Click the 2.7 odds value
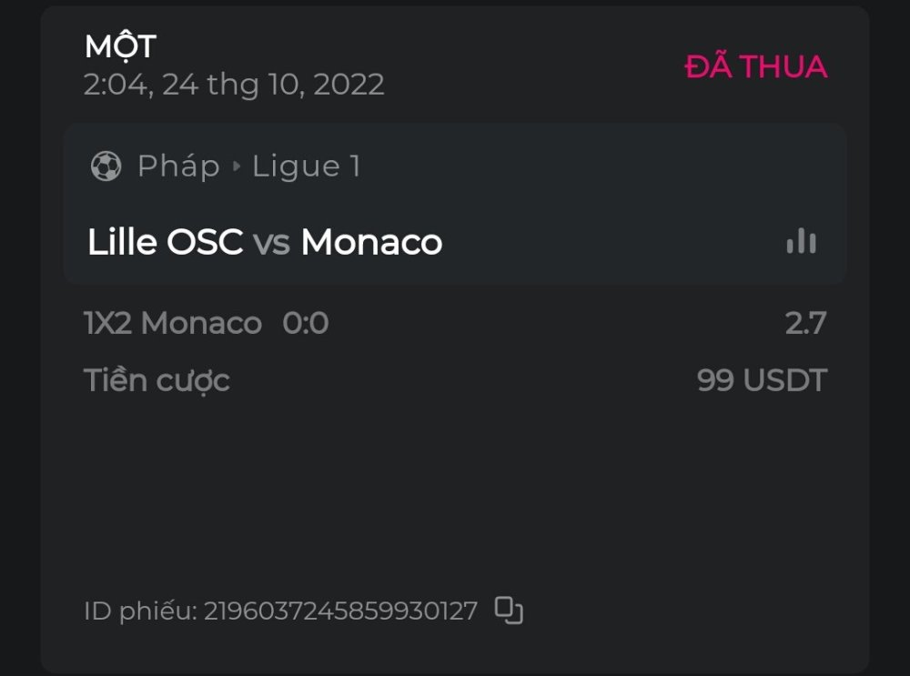910x676 pixels. [805, 323]
